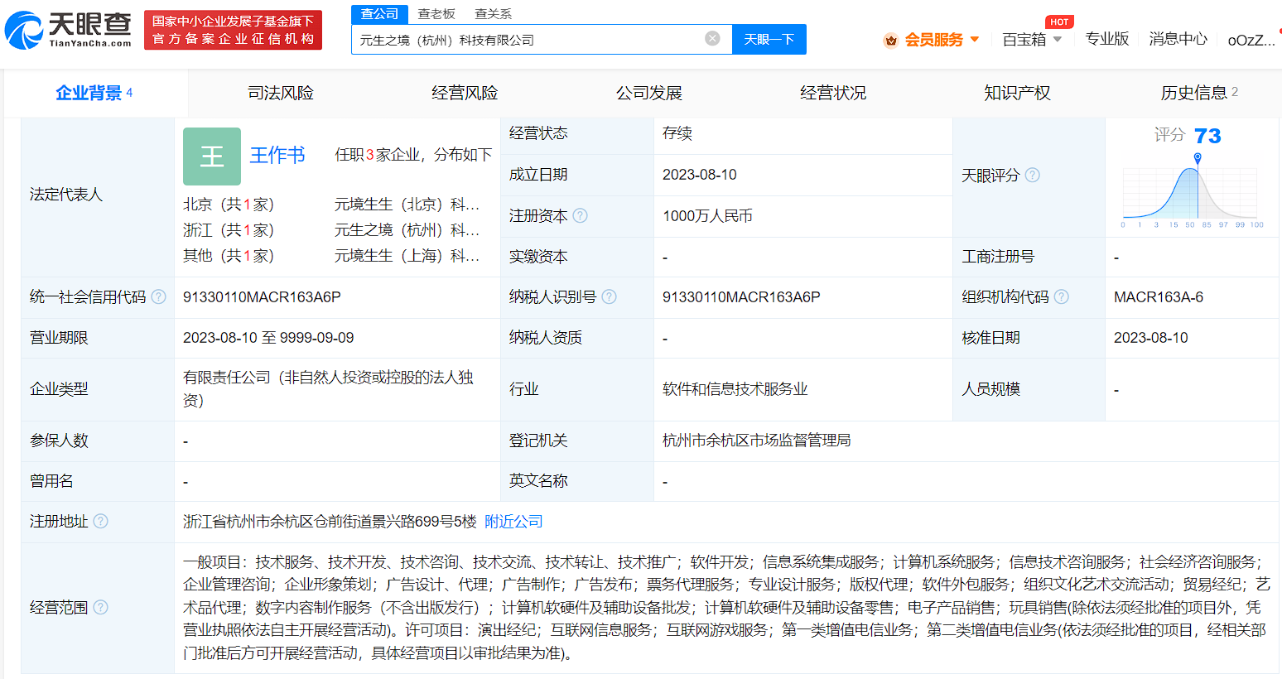Click the score number 73
The height and width of the screenshot is (679, 1282).
click(x=1207, y=136)
